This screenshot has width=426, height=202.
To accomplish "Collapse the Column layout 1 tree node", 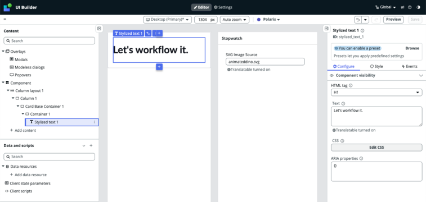I will pyautogui.click(x=8, y=90).
